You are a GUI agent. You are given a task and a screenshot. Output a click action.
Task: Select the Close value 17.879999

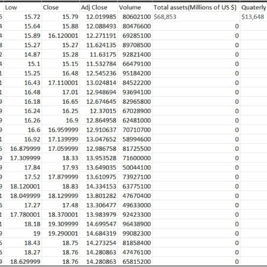(63, 177)
